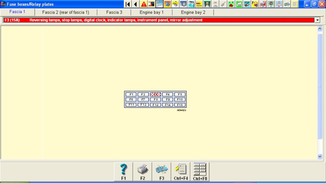
Task: Open Fascia 2 (rear of fascia 1) tab
Action: pos(66,12)
